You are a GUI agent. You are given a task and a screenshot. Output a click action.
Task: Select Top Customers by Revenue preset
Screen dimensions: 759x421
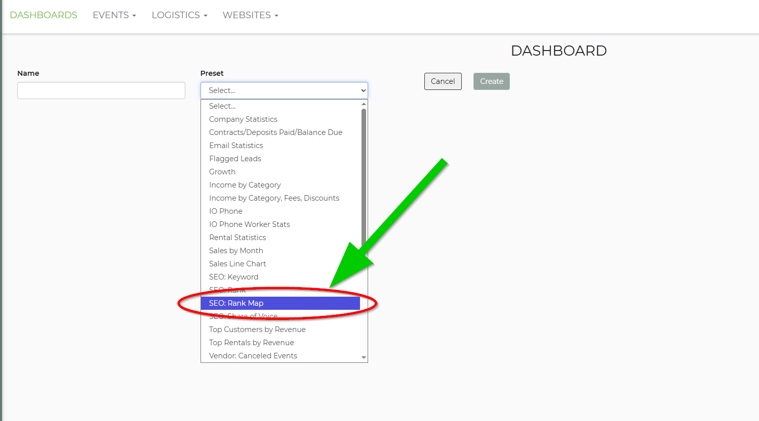[x=281, y=330]
